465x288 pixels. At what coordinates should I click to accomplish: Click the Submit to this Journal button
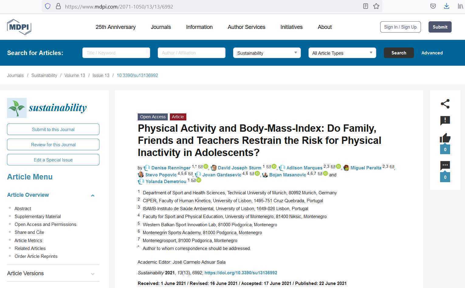(x=53, y=129)
